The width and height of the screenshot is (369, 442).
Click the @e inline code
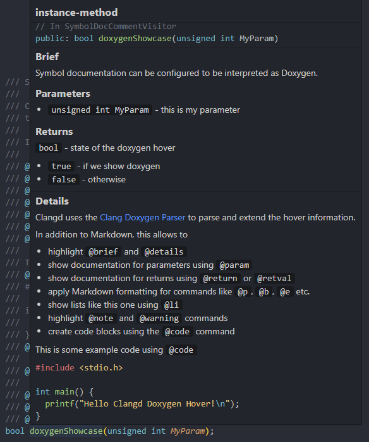[x=285, y=291]
